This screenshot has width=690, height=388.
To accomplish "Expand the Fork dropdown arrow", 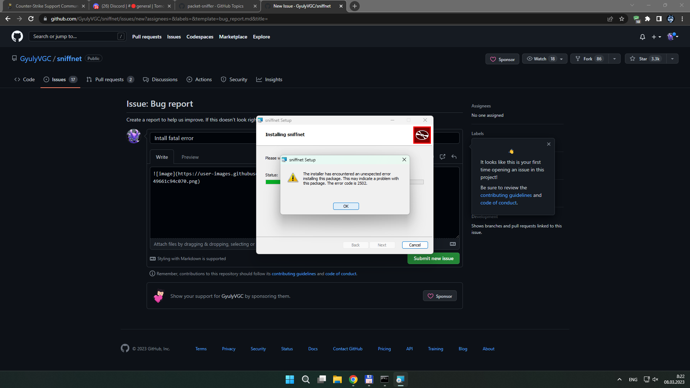I will tap(614, 59).
